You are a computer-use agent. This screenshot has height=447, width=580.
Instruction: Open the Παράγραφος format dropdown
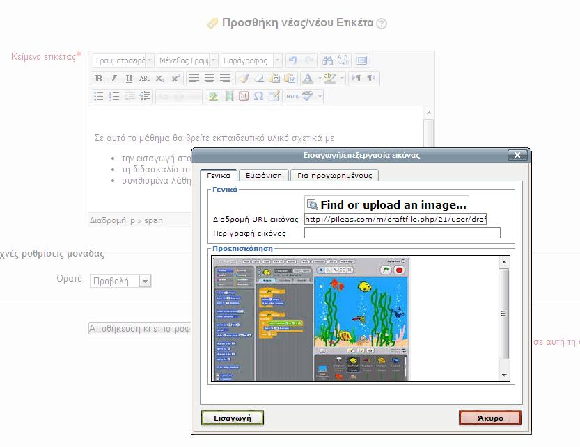click(x=251, y=60)
